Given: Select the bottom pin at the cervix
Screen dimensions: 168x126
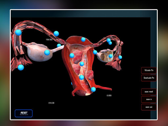Looking at the screenshot, I should 93,90.
